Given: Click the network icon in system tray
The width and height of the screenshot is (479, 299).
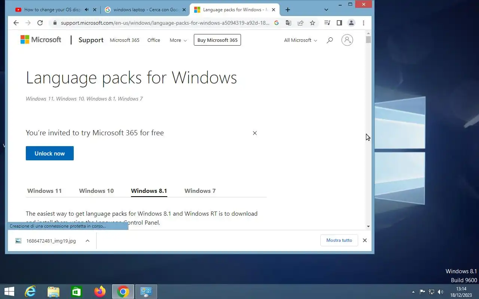Looking at the screenshot, I should (431, 292).
